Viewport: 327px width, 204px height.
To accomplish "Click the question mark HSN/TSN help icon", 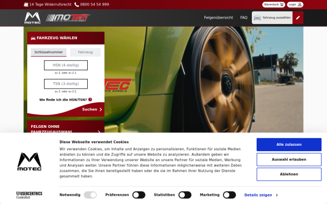I will 90,100.
